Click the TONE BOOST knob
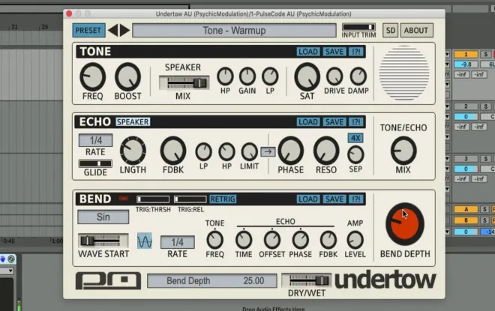Viewport: 495px width, 311px height. pyautogui.click(x=127, y=76)
